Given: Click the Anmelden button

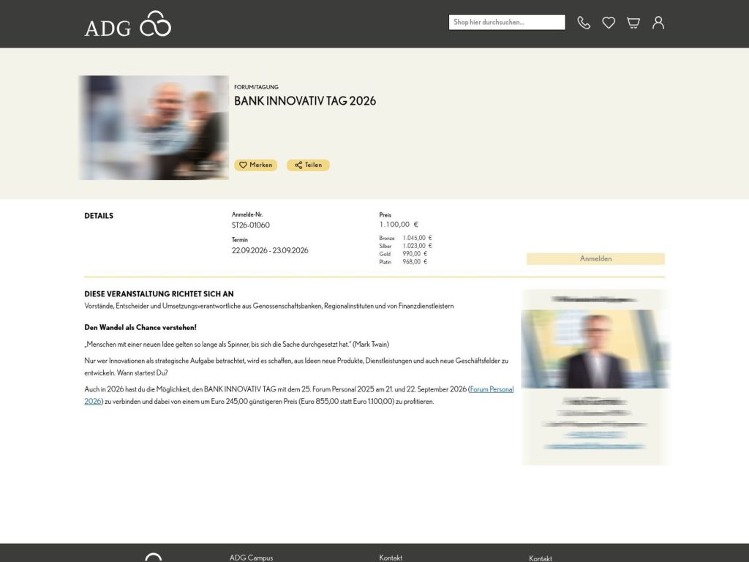Looking at the screenshot, I should point(595,258).
